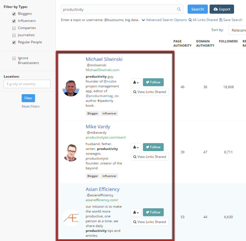
Task: Open the user list dropdown for Mike Vardy
Action: click(x=136, y=147)
